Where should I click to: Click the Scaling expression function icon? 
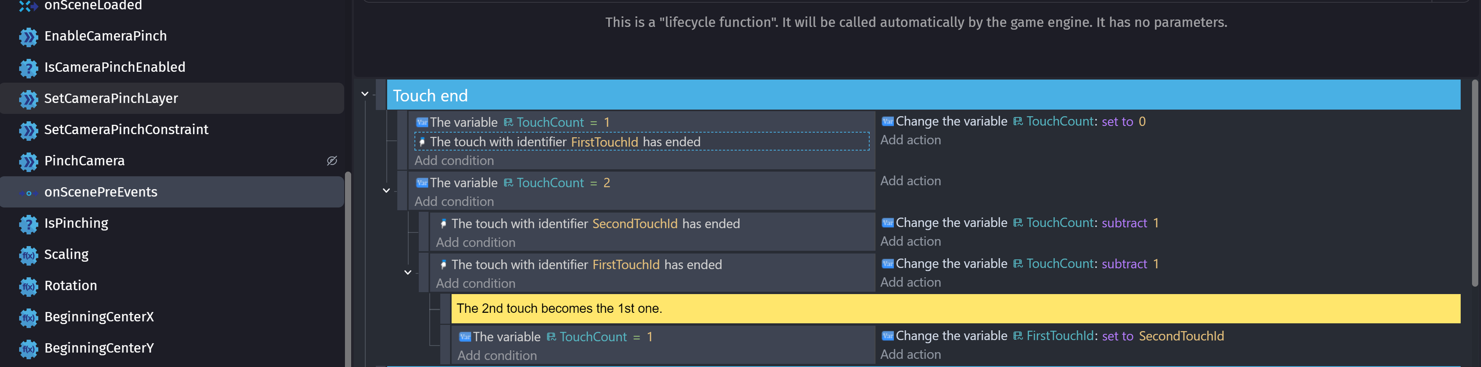pos(28,255)
